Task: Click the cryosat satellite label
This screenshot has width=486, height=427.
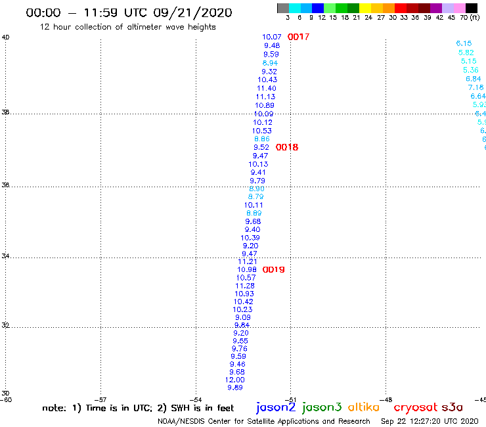Action: point(416,407)
